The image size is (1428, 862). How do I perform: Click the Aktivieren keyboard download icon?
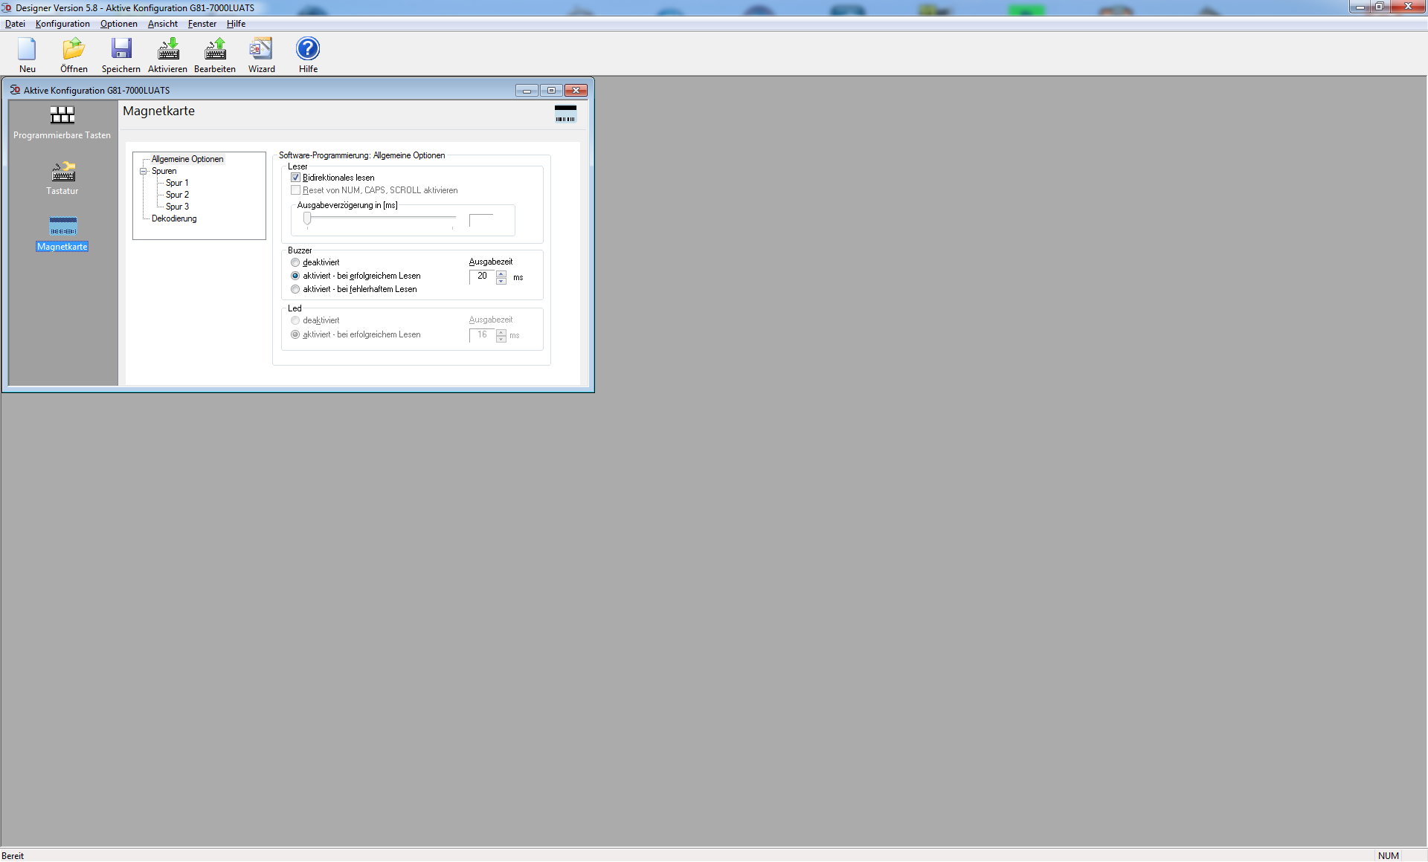(168, 50)
